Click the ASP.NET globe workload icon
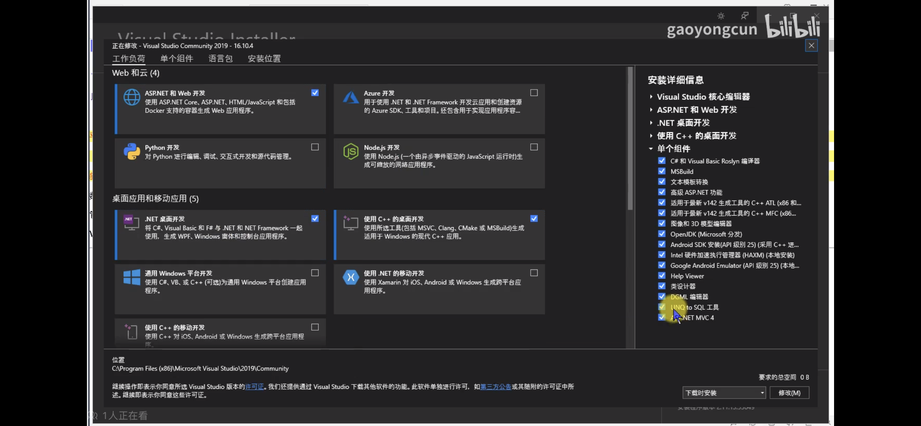 [132, 97]
